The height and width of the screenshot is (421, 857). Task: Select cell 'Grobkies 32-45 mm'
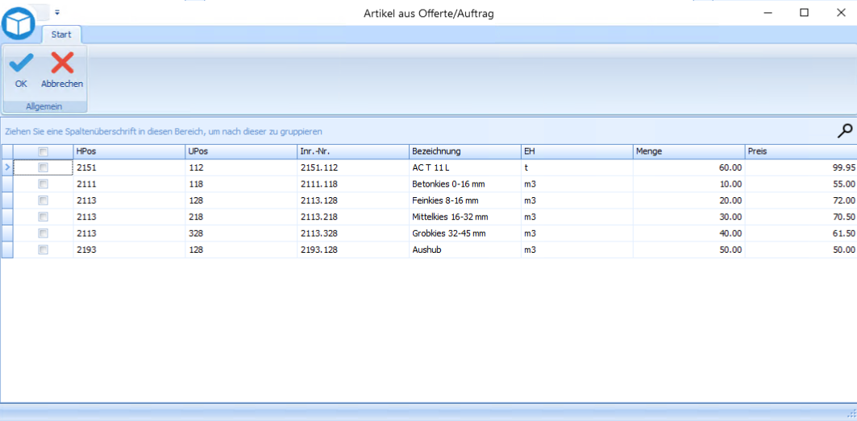tap(465, 233)
